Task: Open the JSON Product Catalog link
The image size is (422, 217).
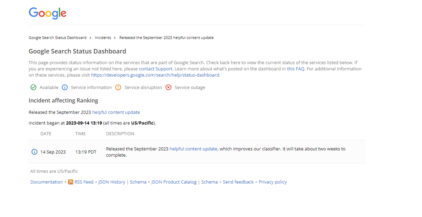Action: pos(174,182)
